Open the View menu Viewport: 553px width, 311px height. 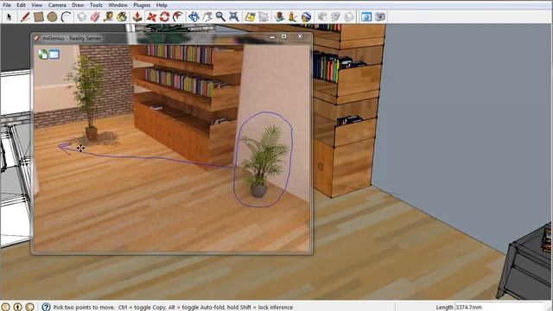36,5
